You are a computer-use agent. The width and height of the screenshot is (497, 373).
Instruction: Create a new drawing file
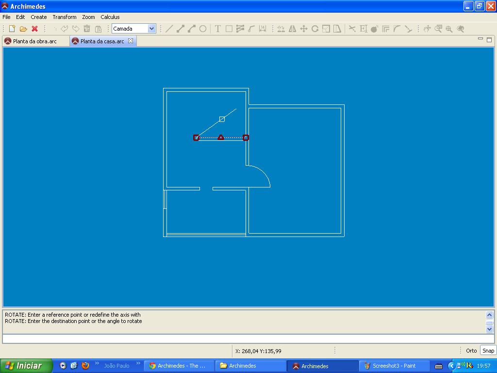[x=12, y=29]
